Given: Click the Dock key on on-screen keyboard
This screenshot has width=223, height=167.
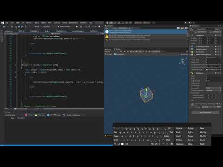Looking at the screenshot, I should 202,140.
